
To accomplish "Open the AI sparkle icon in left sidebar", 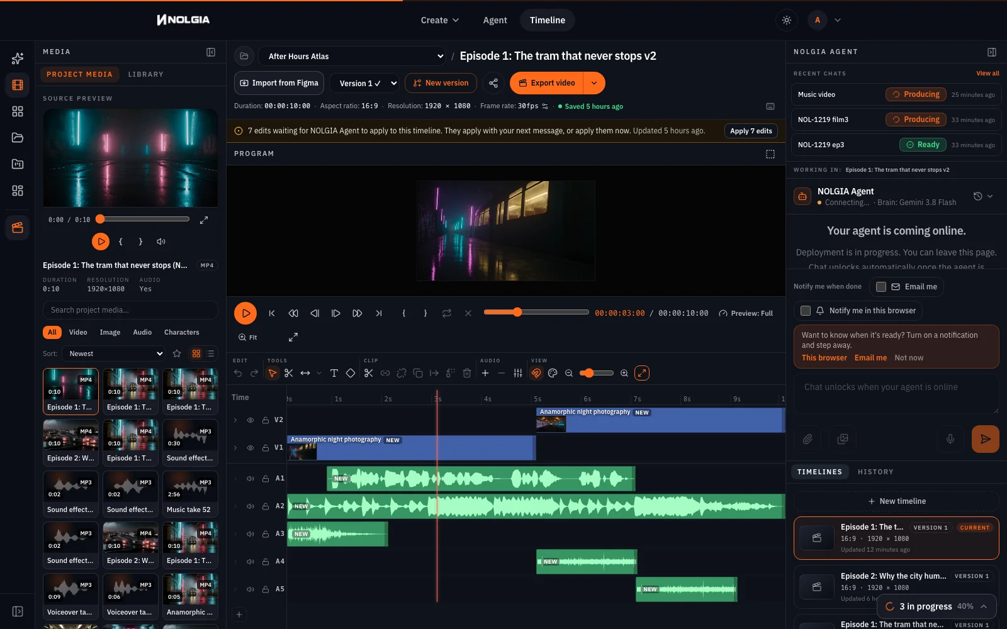I will 18,58.
